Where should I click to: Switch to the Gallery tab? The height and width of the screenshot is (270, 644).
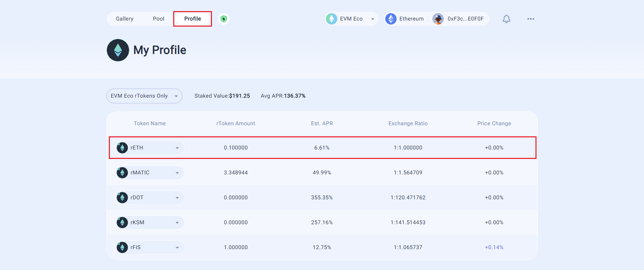(125, 19)
